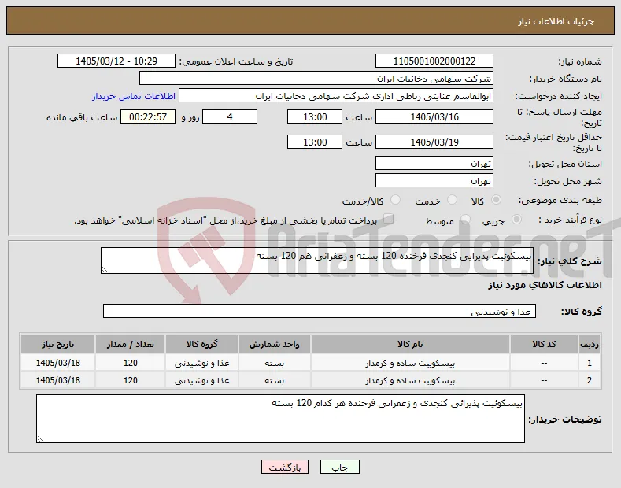This screenshot has width=621, height=488.
Task: Click the price validity time 13:00 field
Action: (315, 142)
